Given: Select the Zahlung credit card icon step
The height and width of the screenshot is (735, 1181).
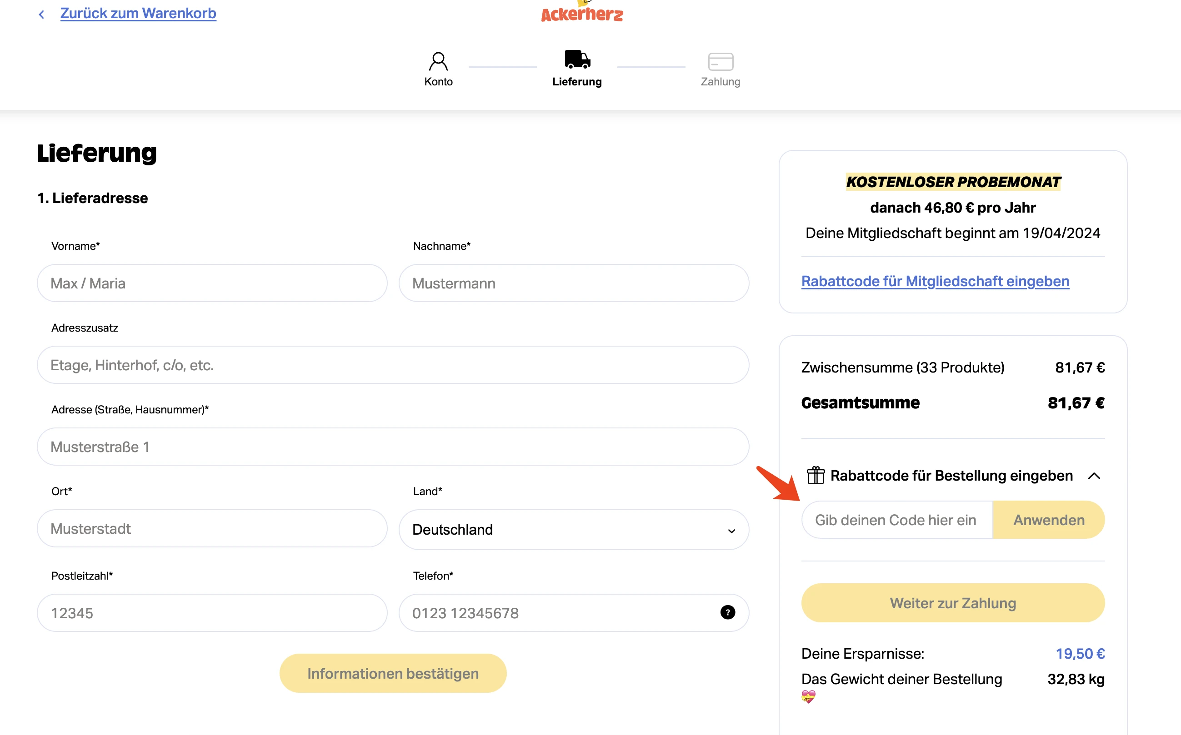Looking at the screenshot, I should click(721, 62).
